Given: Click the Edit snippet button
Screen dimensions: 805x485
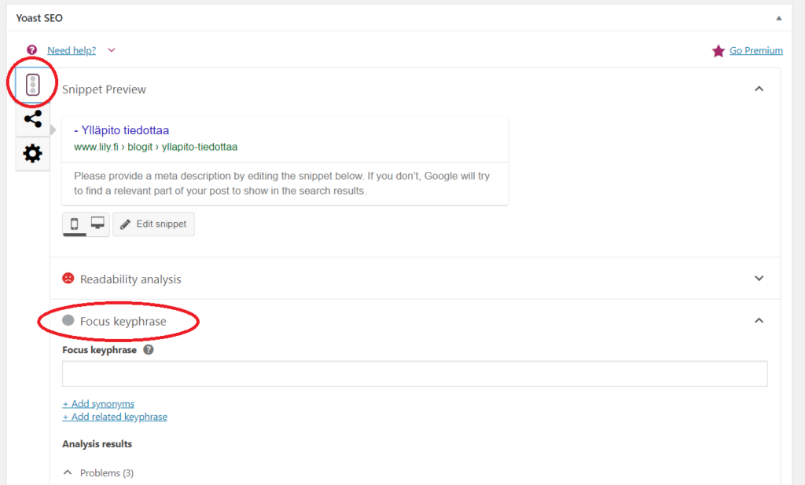Looking at the screenshot, I should (153, 224).
